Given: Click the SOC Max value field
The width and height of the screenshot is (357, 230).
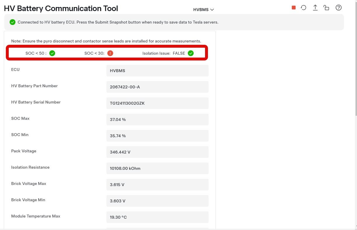Looking at the screenshot, I should click(x=157, y=120).
